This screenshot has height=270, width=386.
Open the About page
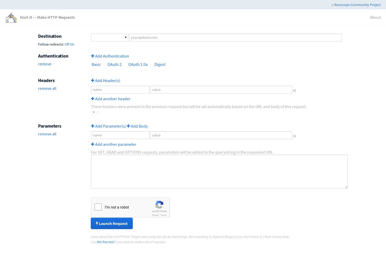point(375,17)
